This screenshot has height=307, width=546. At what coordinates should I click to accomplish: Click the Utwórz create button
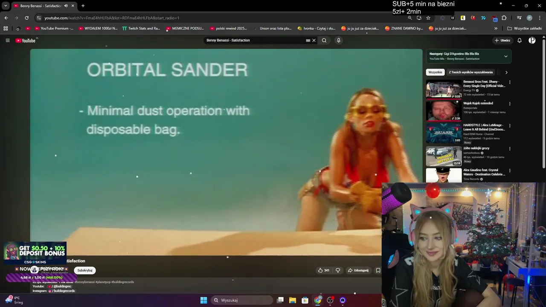point(502,41)
